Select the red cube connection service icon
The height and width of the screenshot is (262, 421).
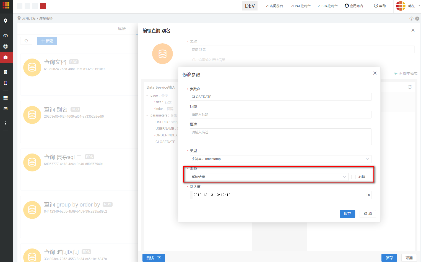(x=5, y=57)
